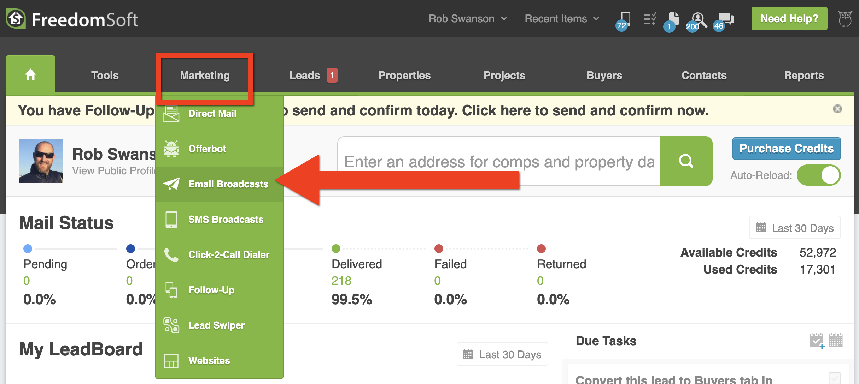Select Offerbot from Marketing menu
Viewport: 859px width, 384px height.
[x=219, y=149]
